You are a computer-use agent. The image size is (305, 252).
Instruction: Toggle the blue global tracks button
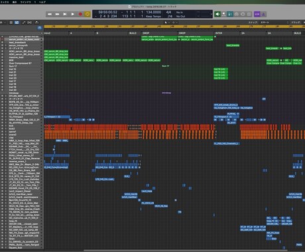pos(40,28)
